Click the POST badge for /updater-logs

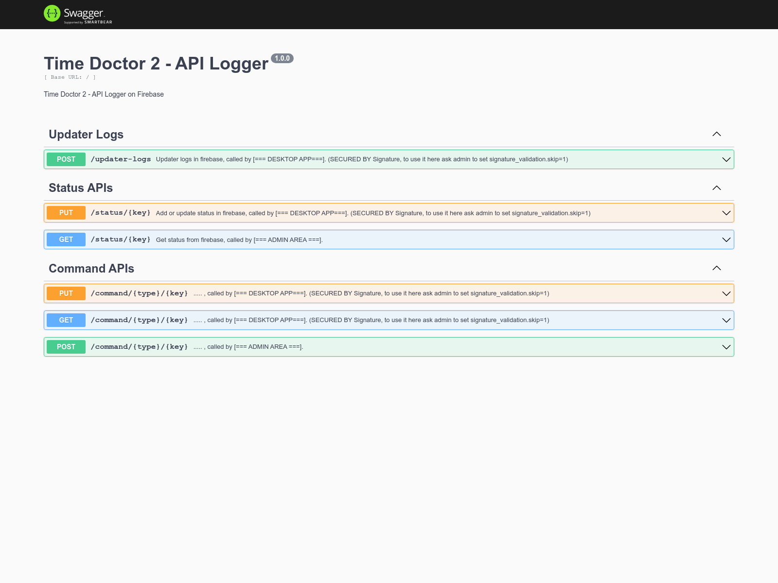66,159
